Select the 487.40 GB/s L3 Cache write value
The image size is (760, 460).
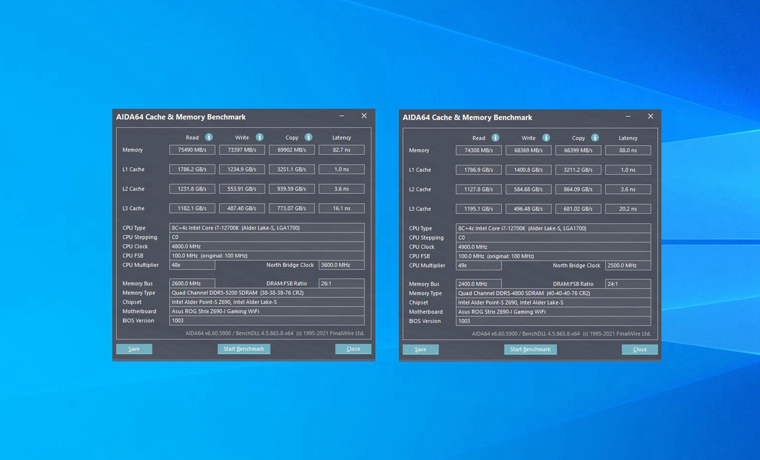point(242,208)
